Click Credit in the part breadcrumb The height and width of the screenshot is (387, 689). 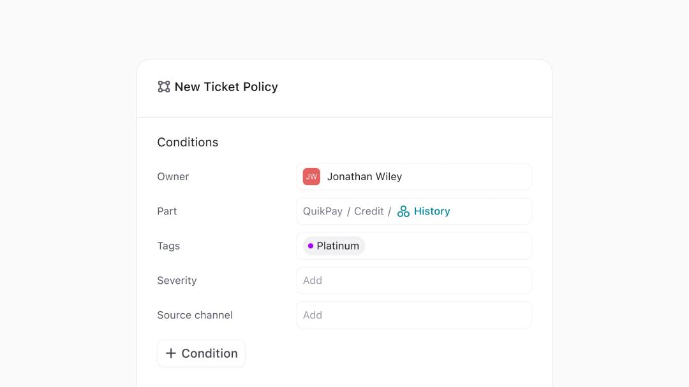[x=369, y=211]
